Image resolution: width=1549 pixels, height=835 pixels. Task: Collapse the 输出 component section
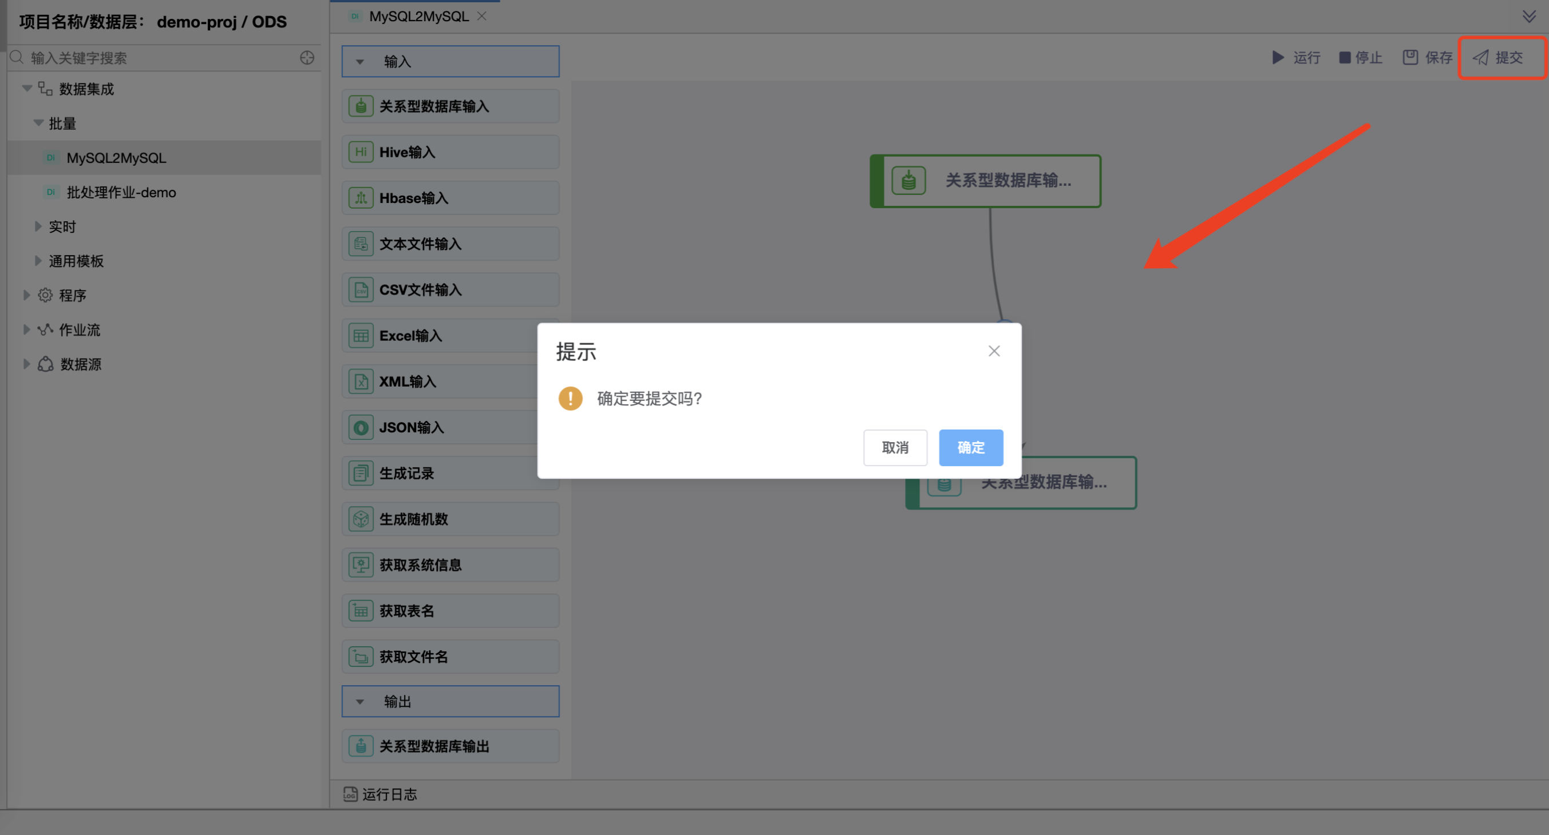[x=360, y=702]
